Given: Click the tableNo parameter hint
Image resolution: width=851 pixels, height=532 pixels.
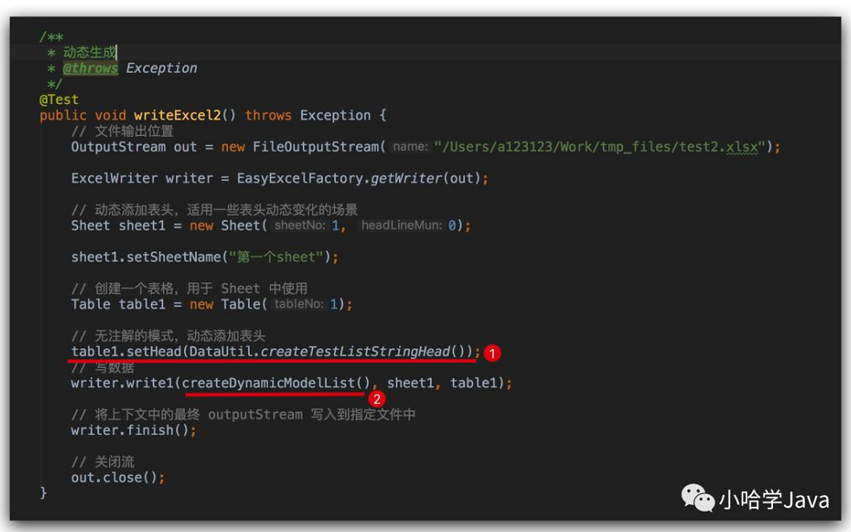Looking at the screenshot, I should [298, 304].
